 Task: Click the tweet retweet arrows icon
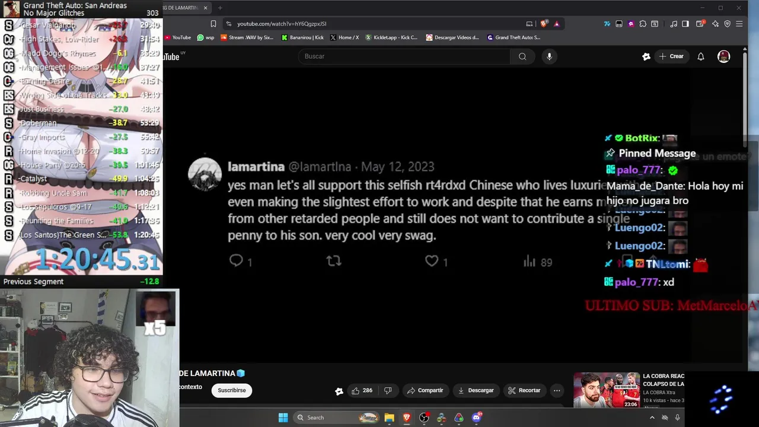(334, 260)
